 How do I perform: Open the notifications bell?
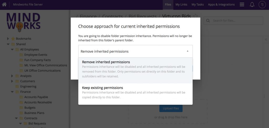click(x=252, y=4)
